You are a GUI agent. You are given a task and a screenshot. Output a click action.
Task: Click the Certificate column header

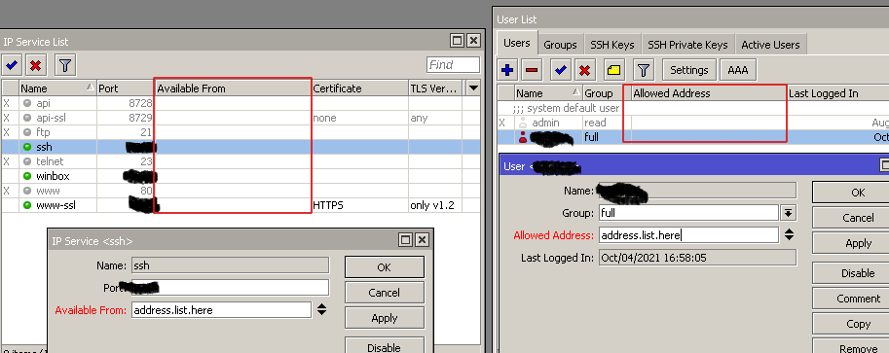pyautogui.click(x=359, y=88)
